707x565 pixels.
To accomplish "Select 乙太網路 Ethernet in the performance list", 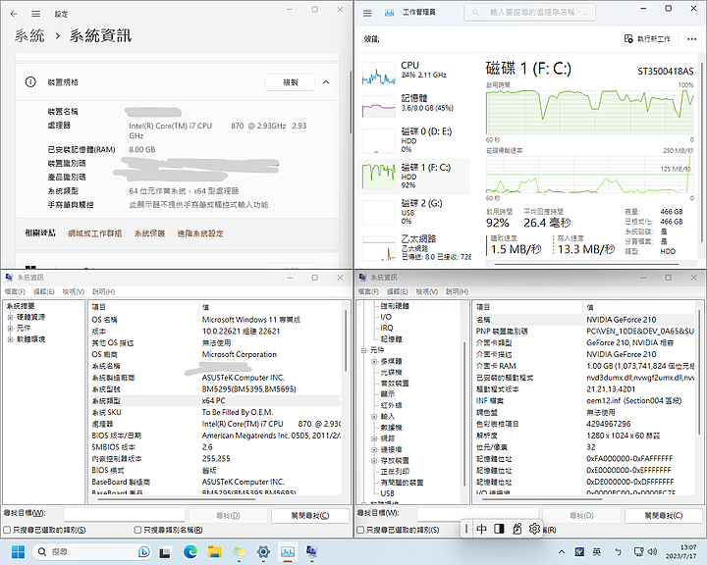I will point(412,247).
